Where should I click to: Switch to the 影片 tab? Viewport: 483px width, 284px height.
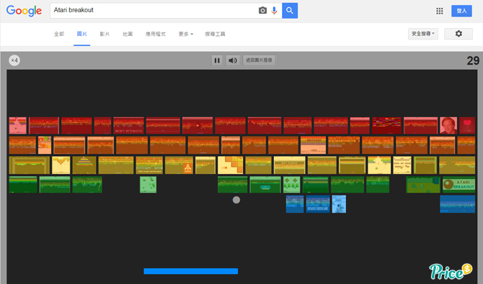[105, 34]
